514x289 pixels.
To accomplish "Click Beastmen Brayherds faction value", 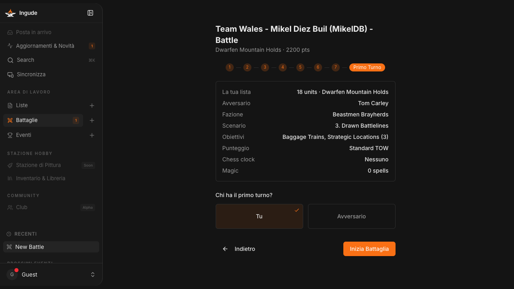I will [361, 114].
